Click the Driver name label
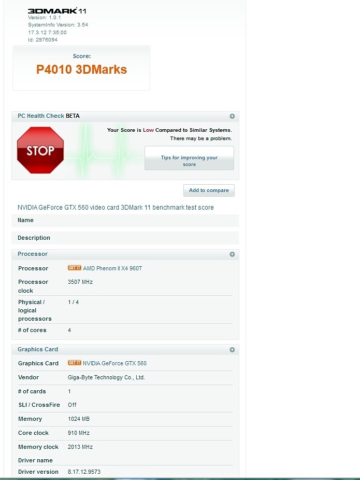Image resolution: width=360 pixels, height=480 pixels. (x=35, y=461)
